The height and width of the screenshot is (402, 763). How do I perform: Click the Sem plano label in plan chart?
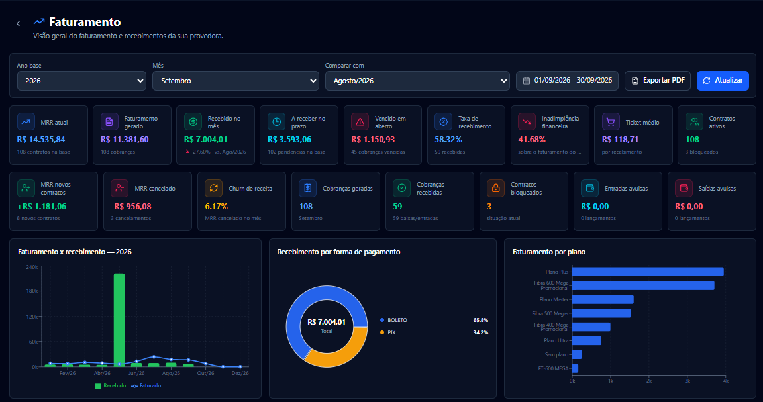[556, 354]
